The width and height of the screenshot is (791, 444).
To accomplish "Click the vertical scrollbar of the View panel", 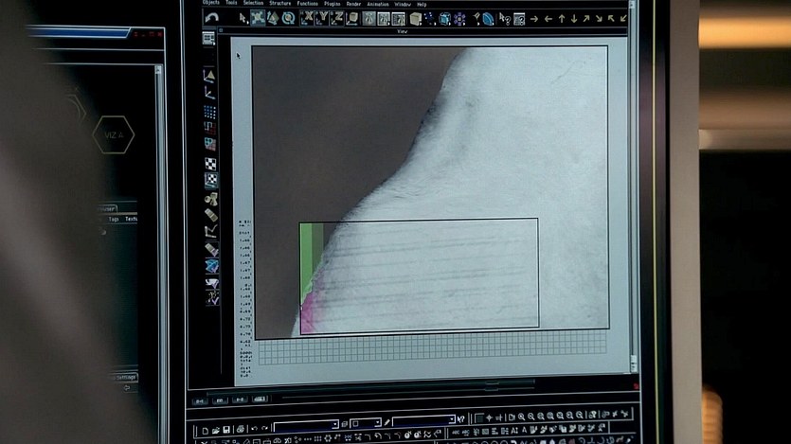I will 633,186.
